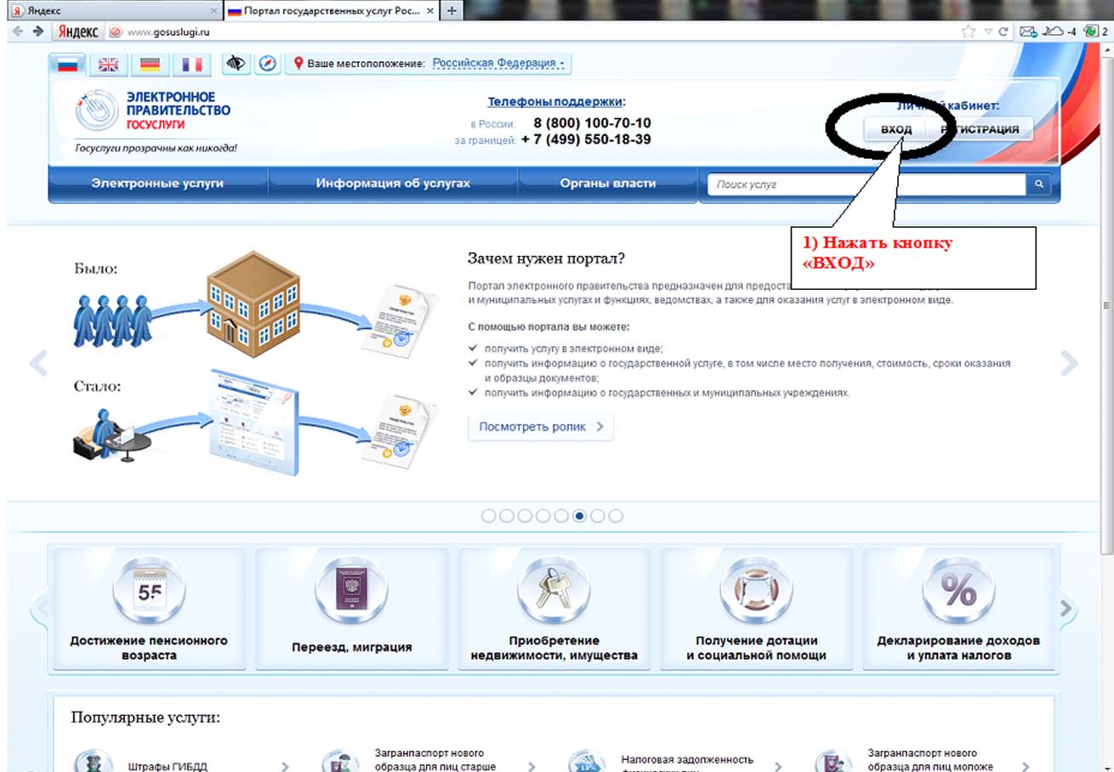Select the French flag language

pos(191,64)
